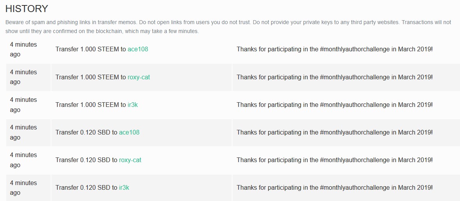Viewport: 460px width, 201px height.
Task: Select memo of STEEM transfer to ir3k
Action: click(x=335, y=105)
